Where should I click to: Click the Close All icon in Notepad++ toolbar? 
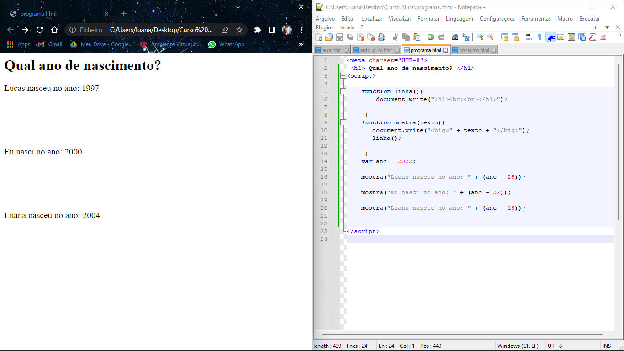pos(371,37)
